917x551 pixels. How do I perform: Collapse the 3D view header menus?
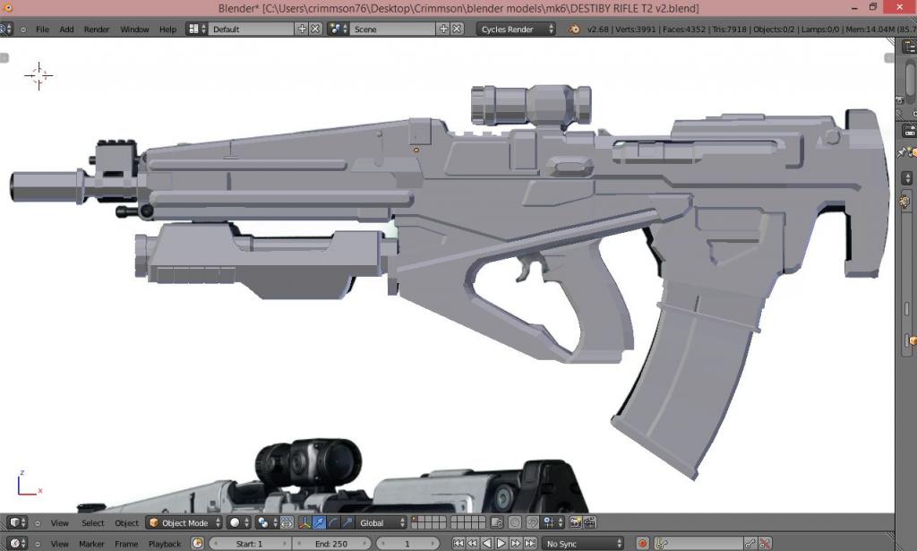point(38,523)
